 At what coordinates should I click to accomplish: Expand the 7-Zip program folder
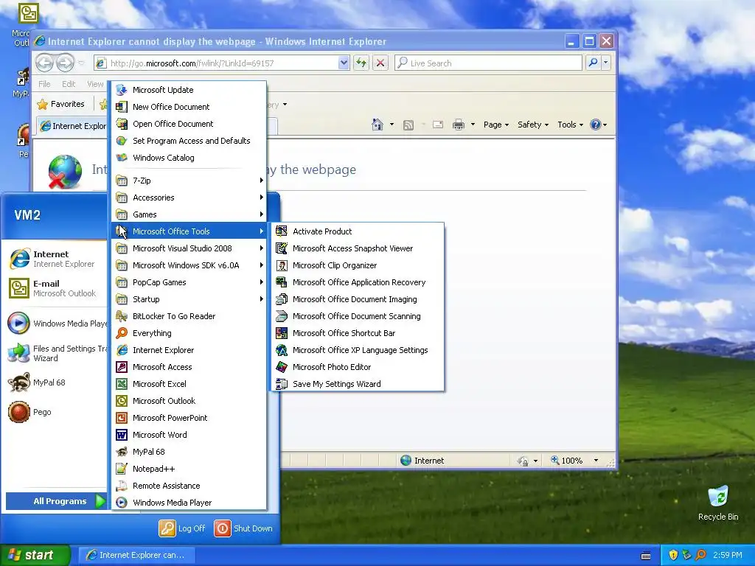click(189, 181)
